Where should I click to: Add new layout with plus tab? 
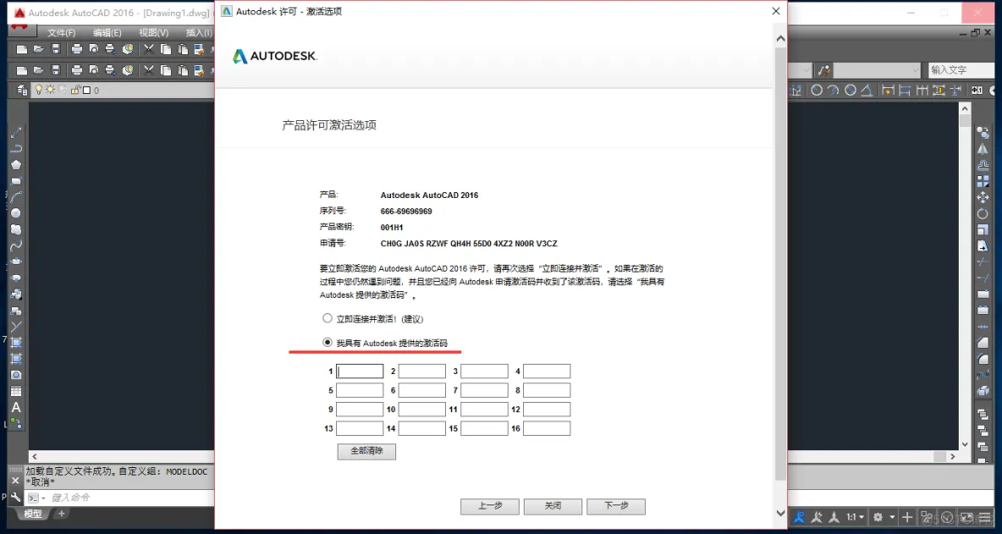[x=62, y=514]
